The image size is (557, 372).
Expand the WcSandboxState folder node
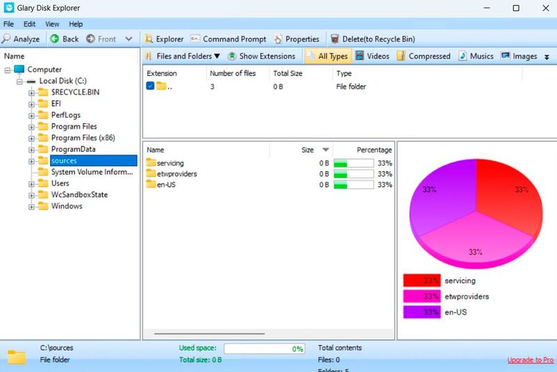click(x=31, y=196)
